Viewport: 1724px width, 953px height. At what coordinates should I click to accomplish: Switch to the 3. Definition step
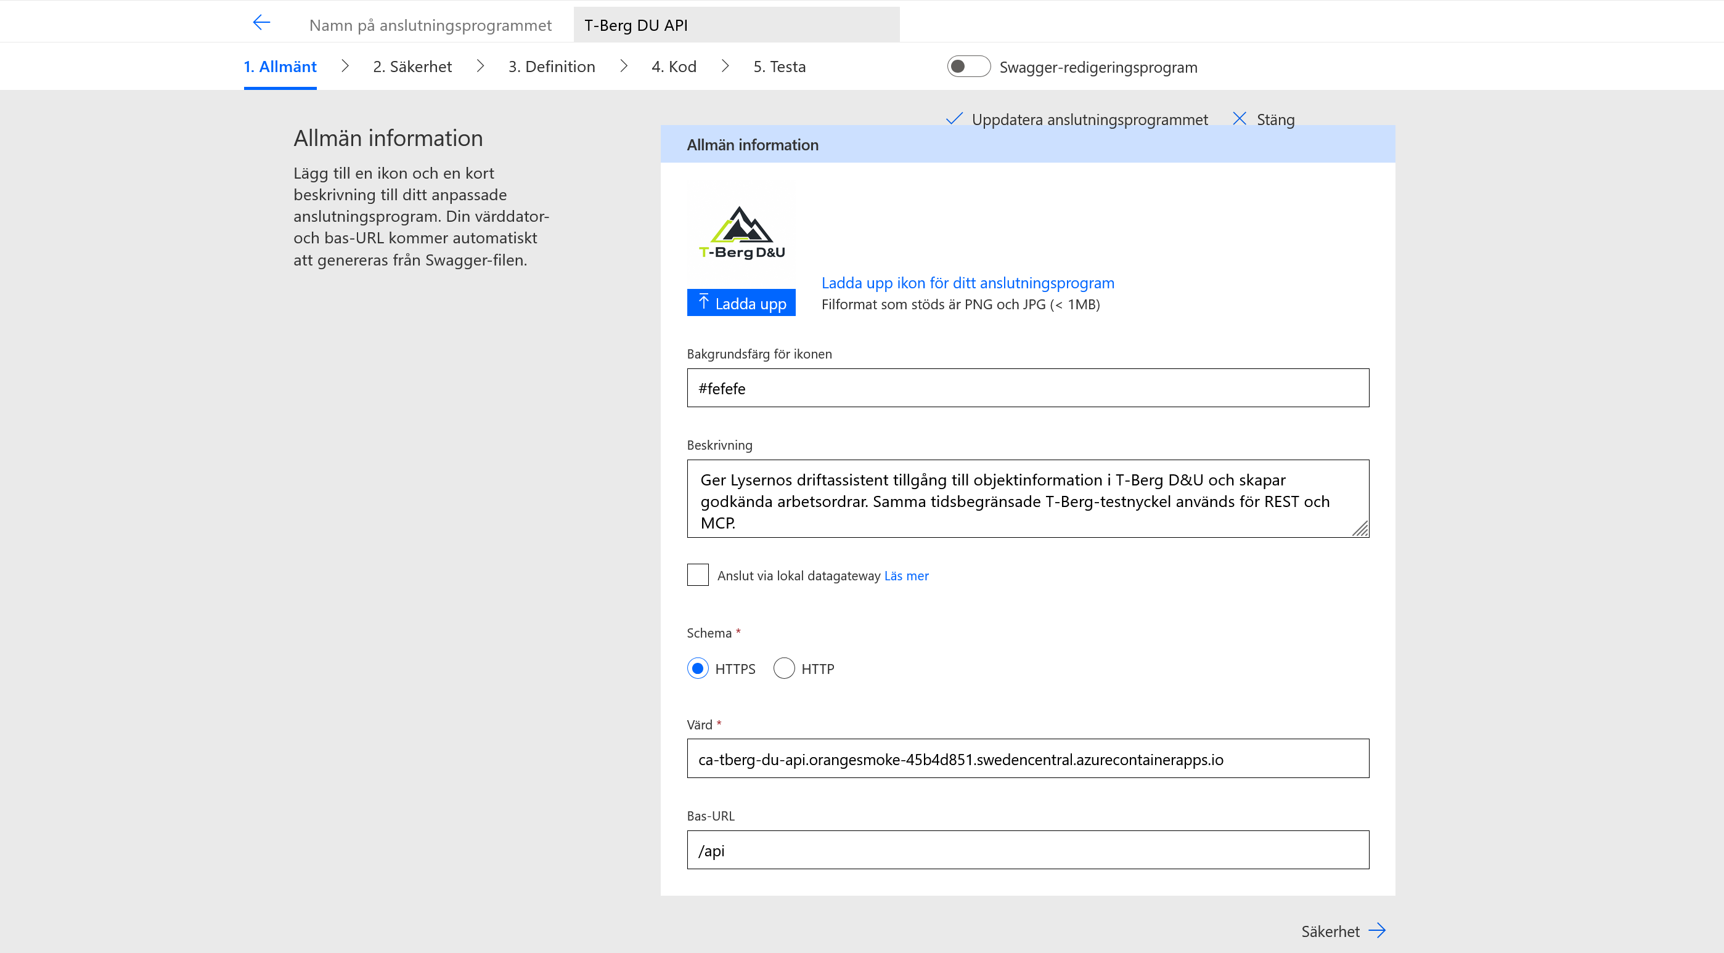tap(552, 67)
